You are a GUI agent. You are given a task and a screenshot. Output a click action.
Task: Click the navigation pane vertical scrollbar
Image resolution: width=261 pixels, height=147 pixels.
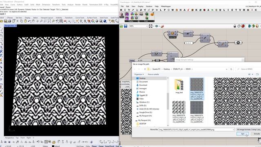[x=168, y=102]
